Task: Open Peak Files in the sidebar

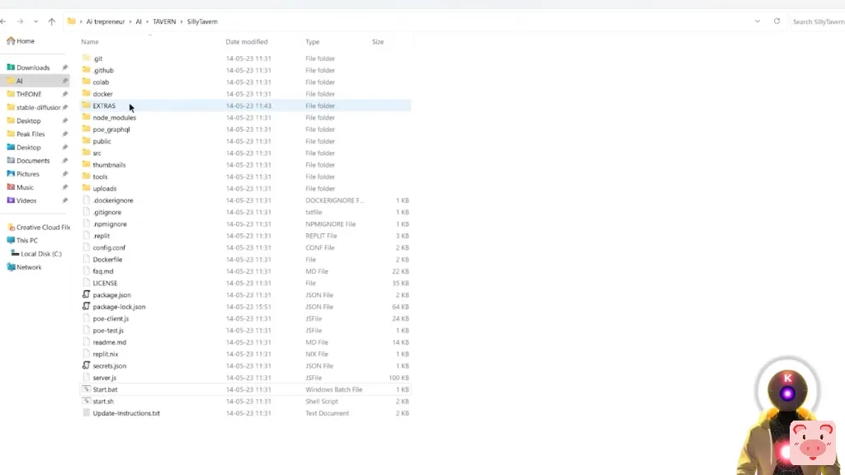Action: pos(26,134)
